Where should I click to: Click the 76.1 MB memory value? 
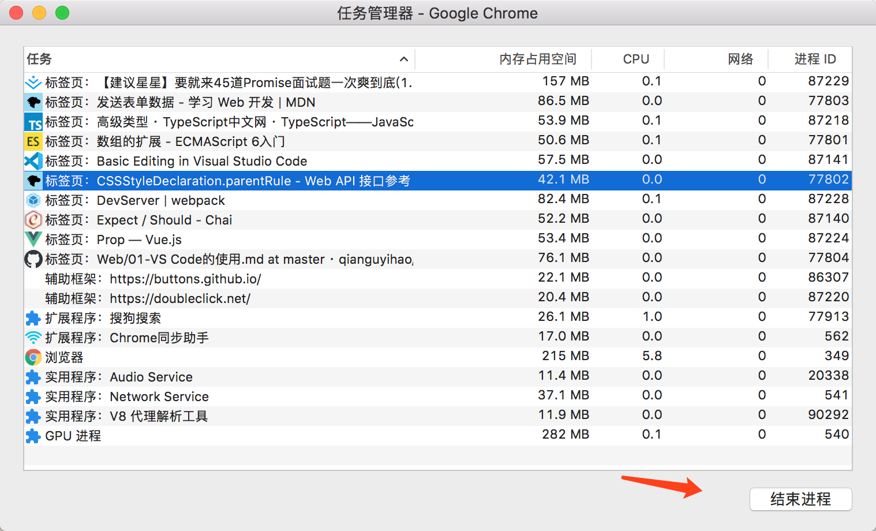click(x=564, y=257)
